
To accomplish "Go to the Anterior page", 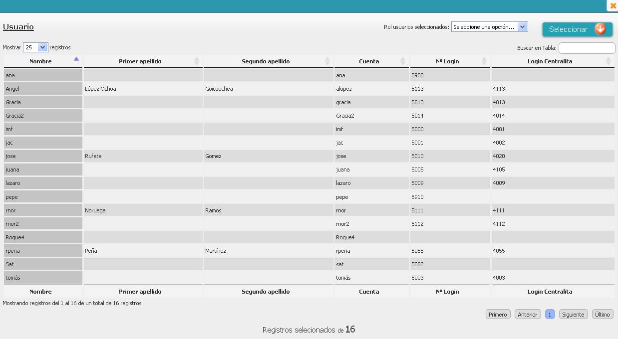I will pyautogui.click(x=528, y=315).
